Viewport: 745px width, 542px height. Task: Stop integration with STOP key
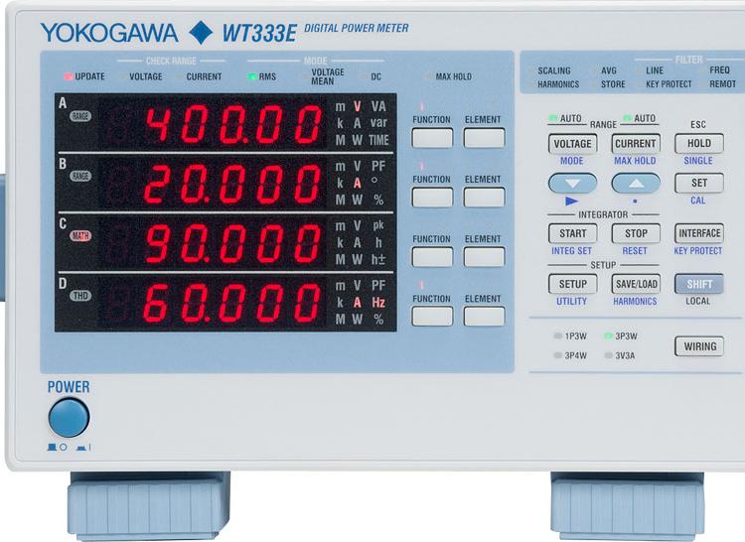(636, 234)
